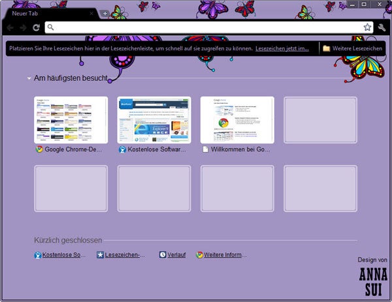The width and height of the screenshot is (392, 302).
Task: Click the blue icon beside Kostenlose So...
Action: (38, 255)
